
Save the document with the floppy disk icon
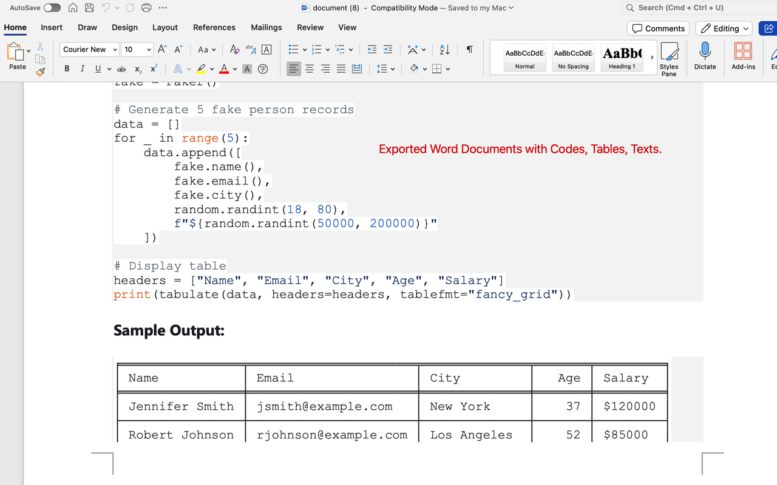[x=89, y=8]
